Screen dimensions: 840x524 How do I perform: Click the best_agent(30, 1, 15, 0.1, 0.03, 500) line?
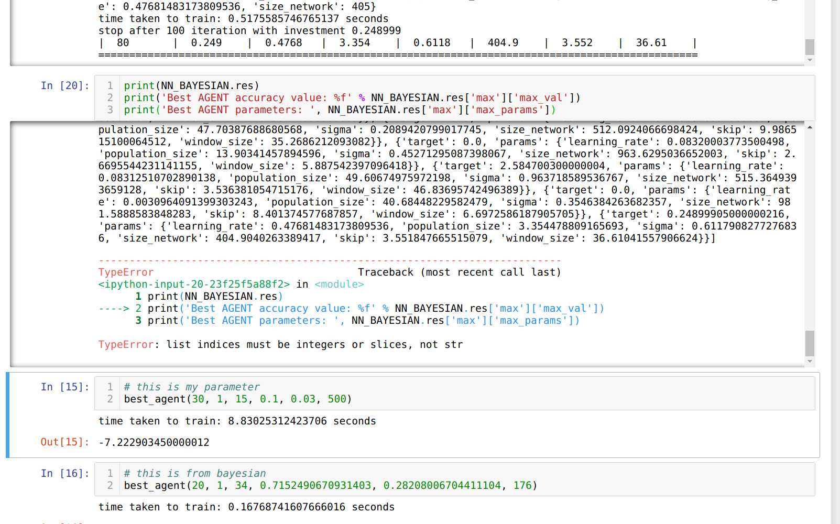pyautogui.click(x=238, y=399)
